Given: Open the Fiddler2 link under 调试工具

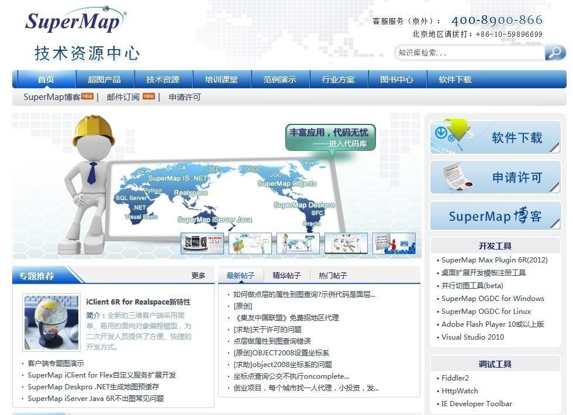Looking at the screenshot, I should point(455,378).
